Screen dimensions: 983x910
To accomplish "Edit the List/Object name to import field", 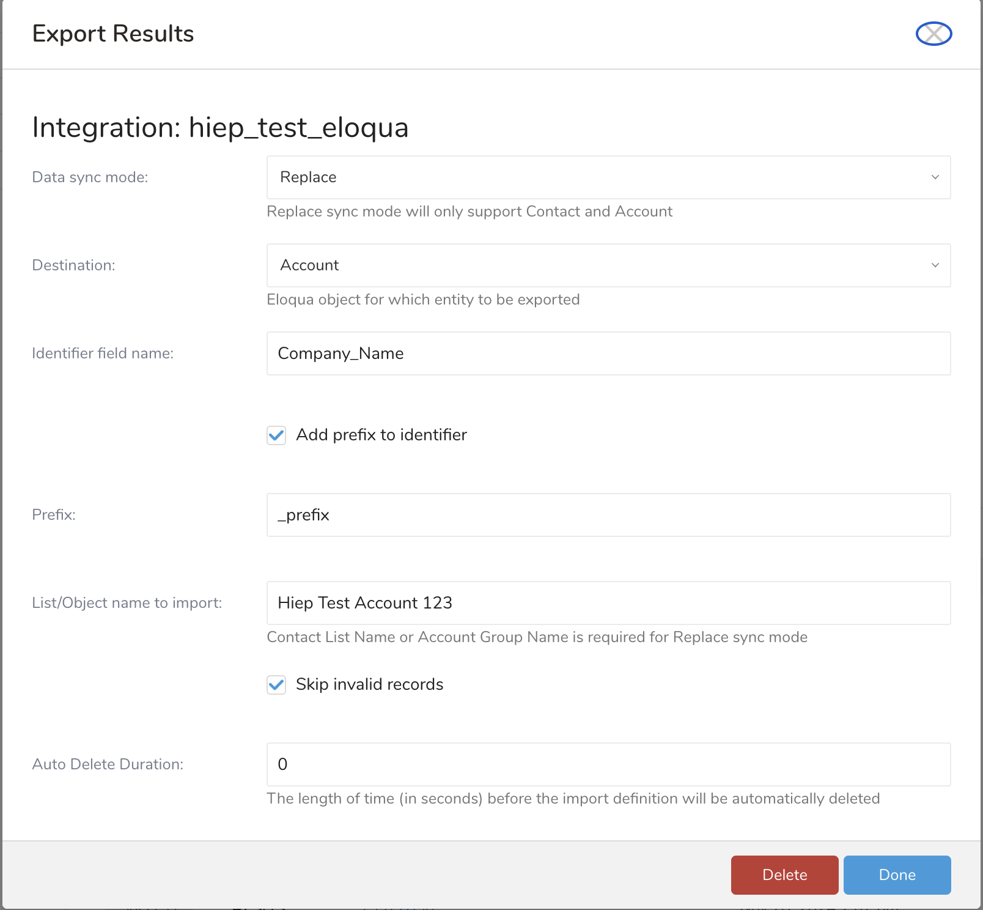I will tap(608, 603).
